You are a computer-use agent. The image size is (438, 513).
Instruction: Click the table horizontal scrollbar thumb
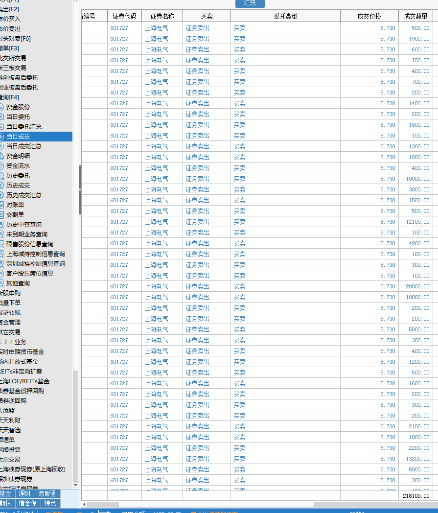(x=216, y=505)
